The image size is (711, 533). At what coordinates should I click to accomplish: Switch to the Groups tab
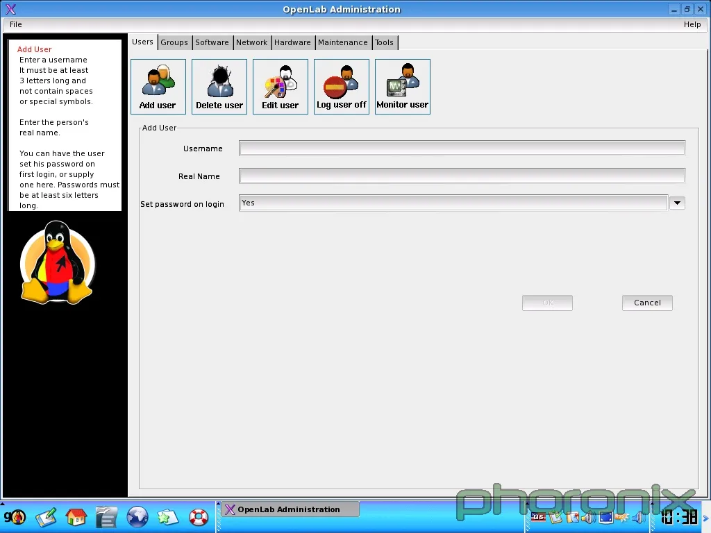pyautogui.click(x=174, y=42)
